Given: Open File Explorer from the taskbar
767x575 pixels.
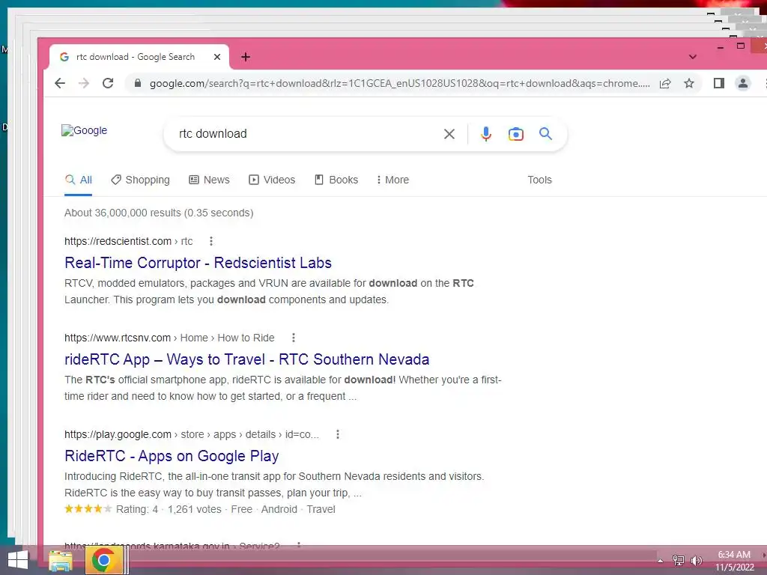Looking at the screenshot, I should [x=61, y=560].
